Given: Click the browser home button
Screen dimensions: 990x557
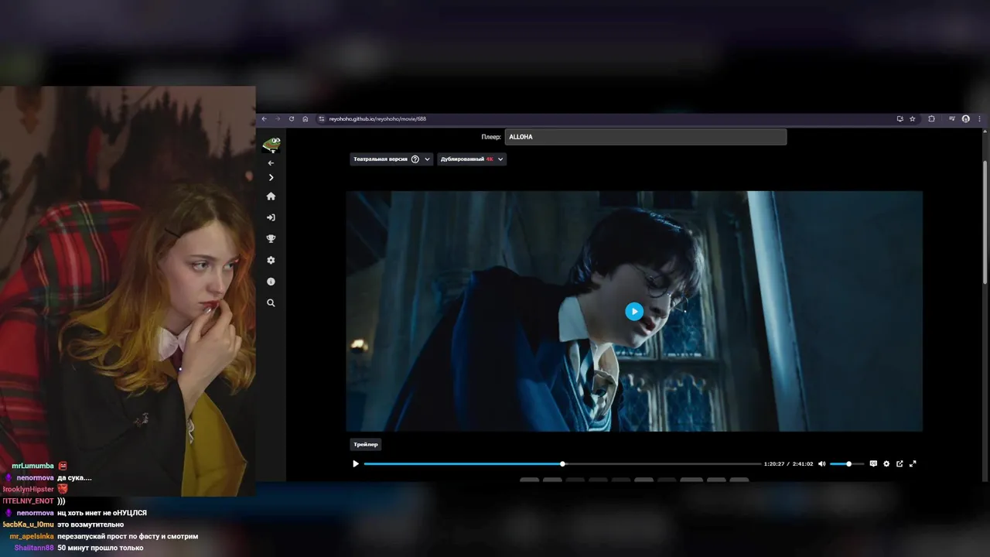Looking at the screenshot, I should 306,119.
